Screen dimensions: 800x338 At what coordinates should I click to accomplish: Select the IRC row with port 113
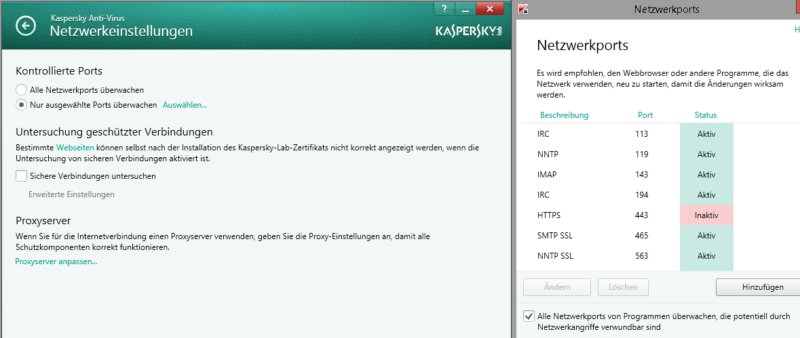658,134
